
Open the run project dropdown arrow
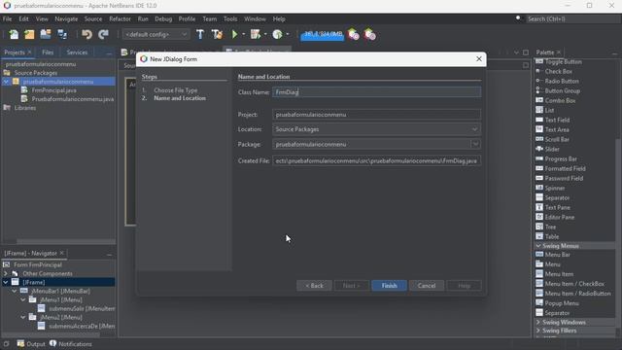[x=244, y=35]
